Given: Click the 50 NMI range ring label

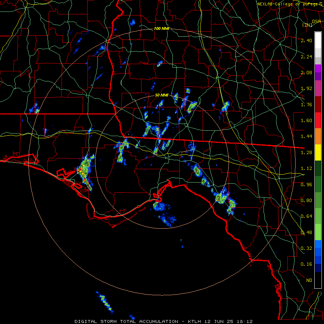Looking at the screenshot, I should pos(162,95).
